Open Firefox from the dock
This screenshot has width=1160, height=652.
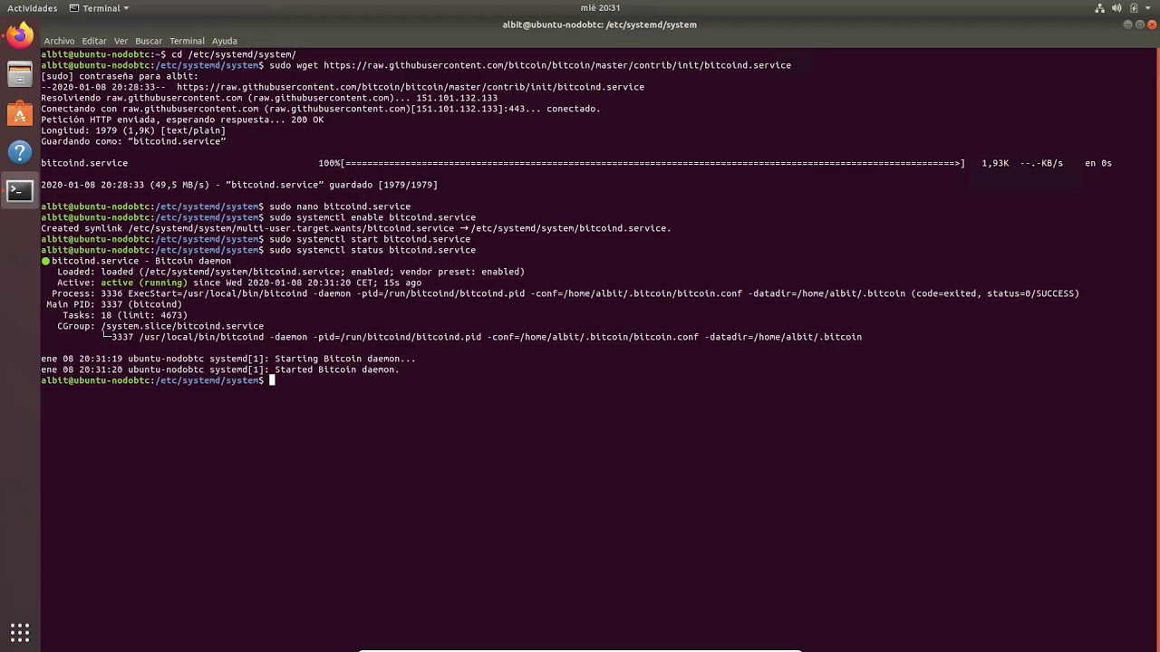pyautogui.click(x=20, y=36)
